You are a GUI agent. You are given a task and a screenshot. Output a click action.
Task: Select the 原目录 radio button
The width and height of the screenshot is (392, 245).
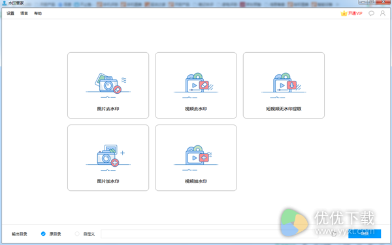(43, 234)
